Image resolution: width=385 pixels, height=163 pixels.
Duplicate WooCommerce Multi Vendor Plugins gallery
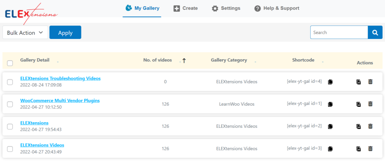pos(359,104)
